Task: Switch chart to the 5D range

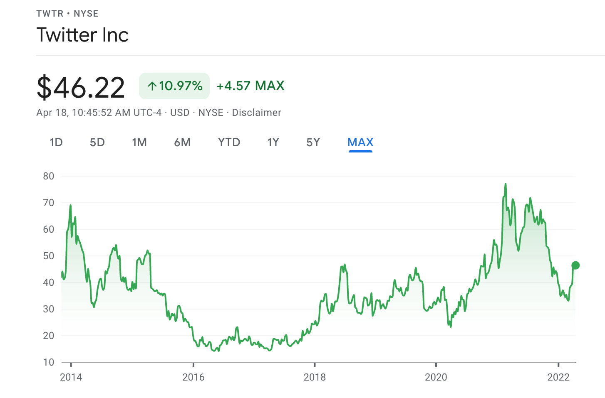Action: tap(97, 142)
